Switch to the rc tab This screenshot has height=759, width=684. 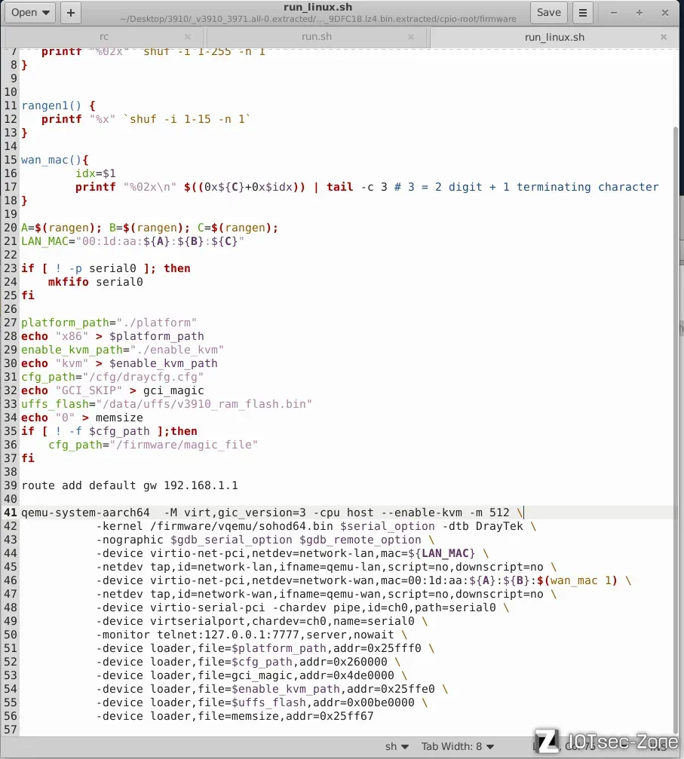[104, 37]
